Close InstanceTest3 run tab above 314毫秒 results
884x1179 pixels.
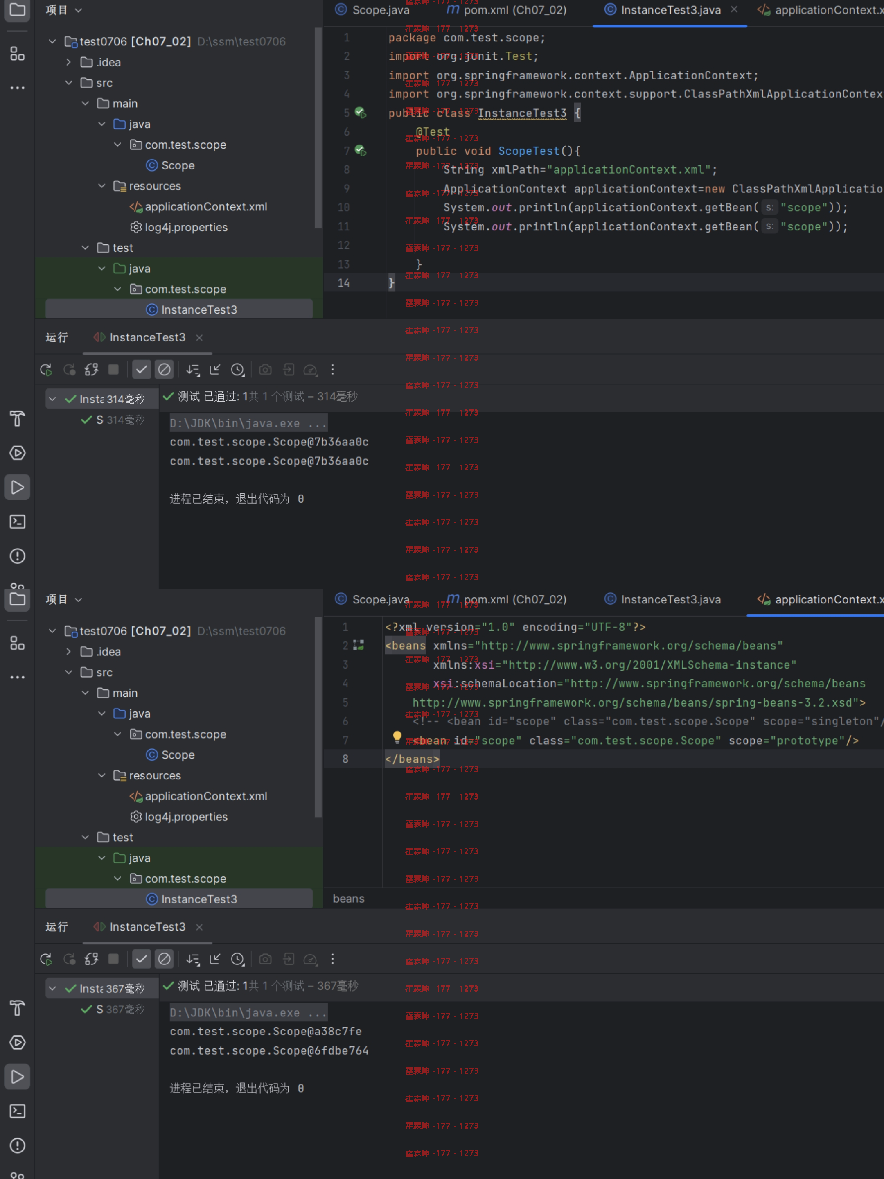pos(199,337)
